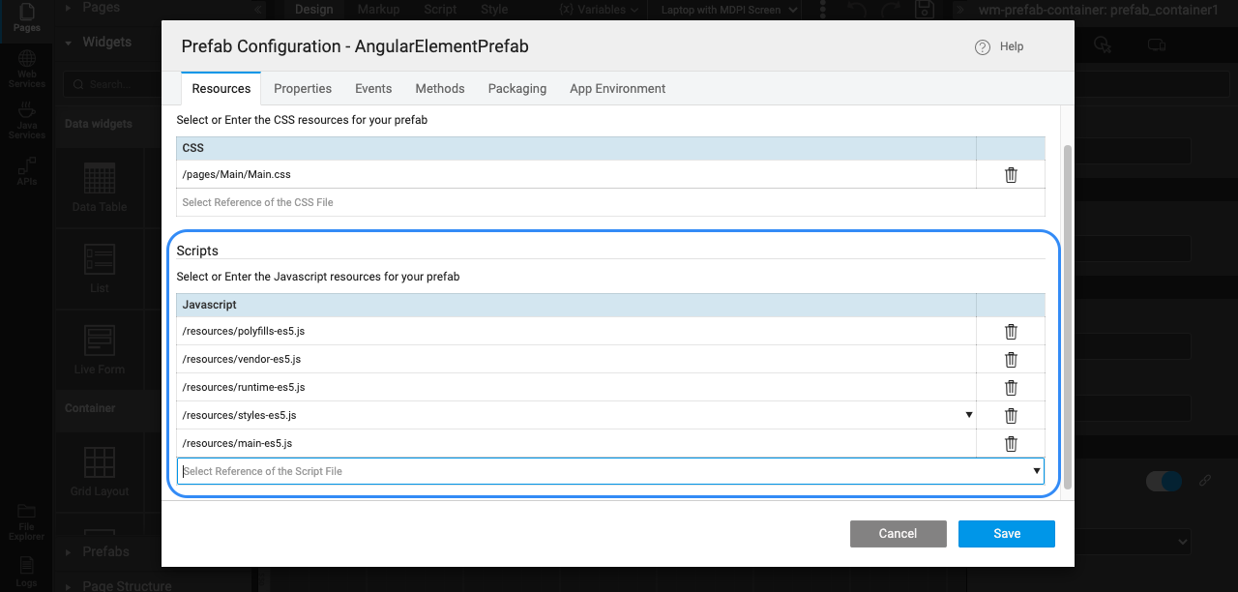Click the Save button
This screenshot has width=1238, height=592.
(x=1006, y=534)
